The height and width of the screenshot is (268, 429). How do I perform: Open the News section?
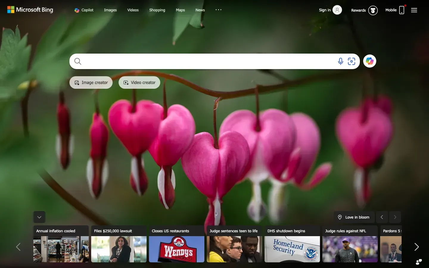pos(200,10)
